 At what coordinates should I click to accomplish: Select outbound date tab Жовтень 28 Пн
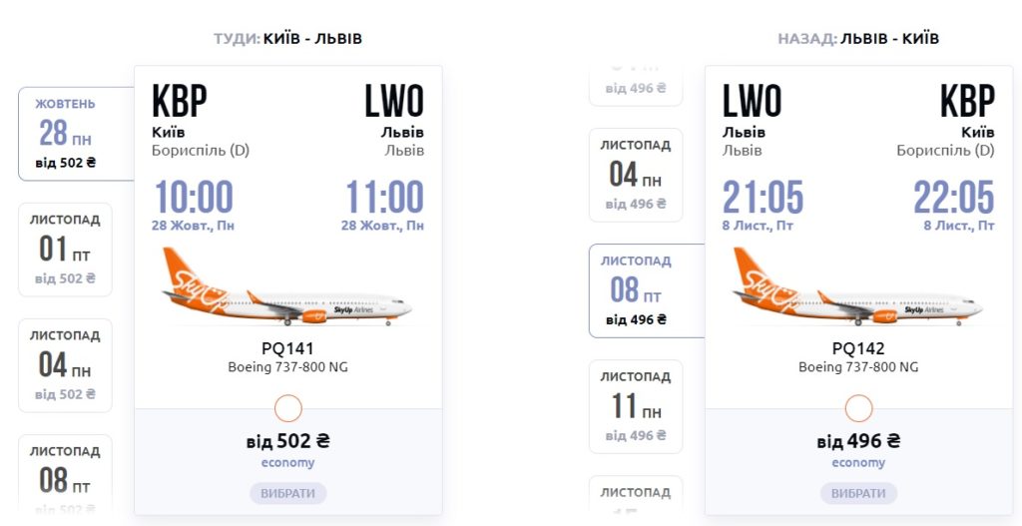(67, 133)
